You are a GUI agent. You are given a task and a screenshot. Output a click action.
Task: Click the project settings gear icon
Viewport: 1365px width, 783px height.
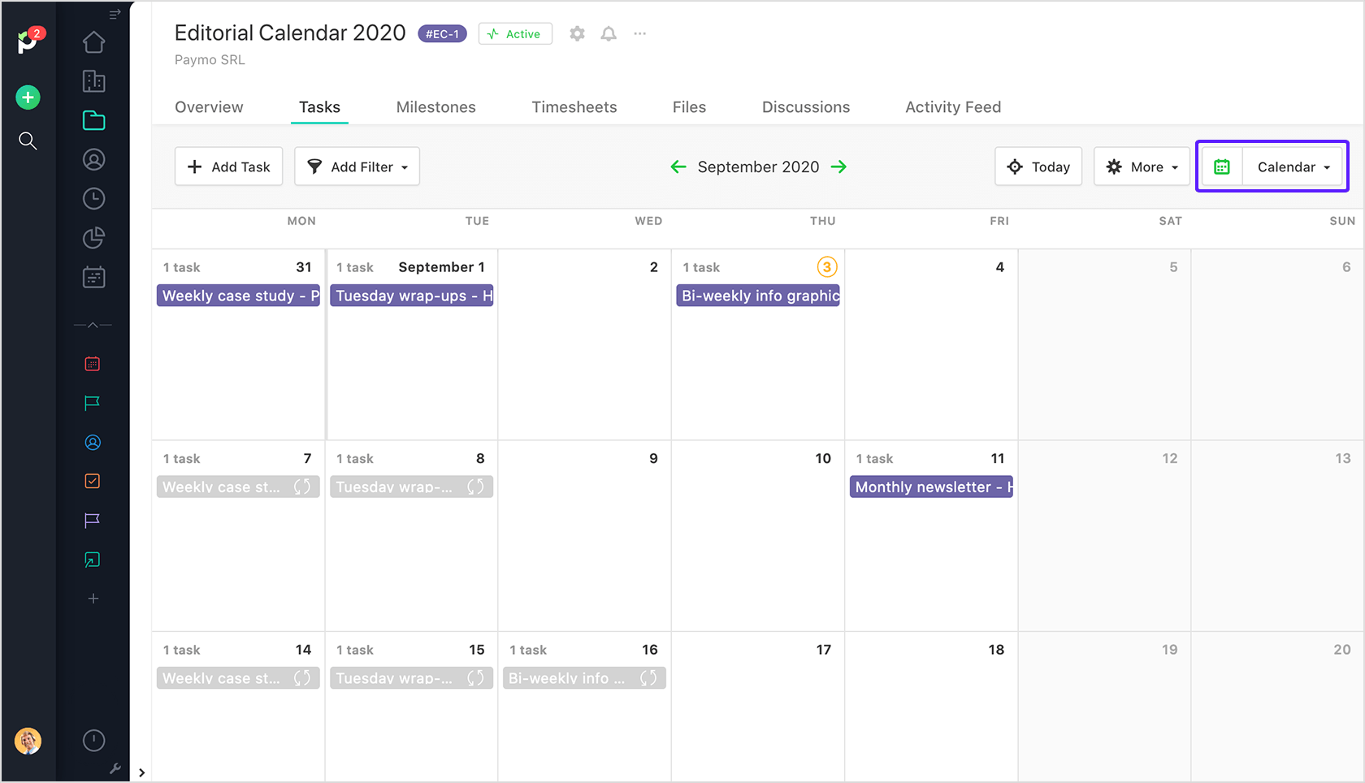coord(577,34)
